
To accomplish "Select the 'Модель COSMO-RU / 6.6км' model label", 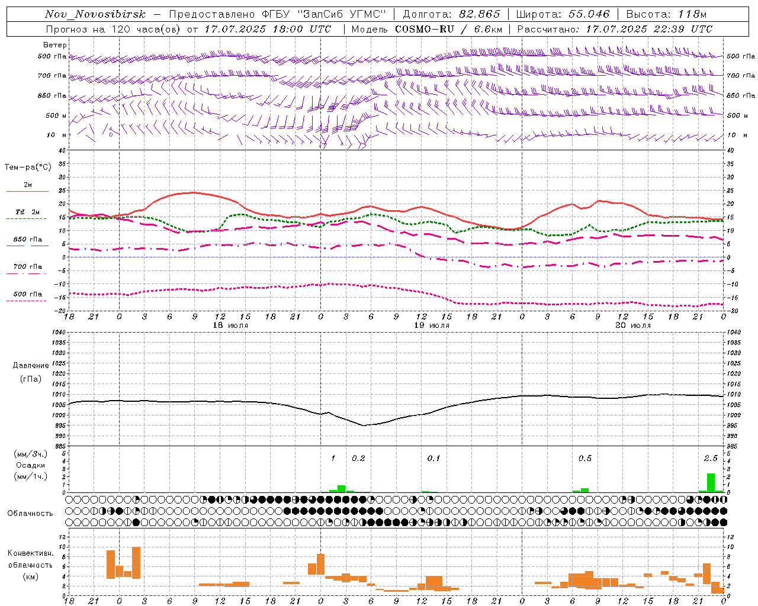I will pos(427,29).
